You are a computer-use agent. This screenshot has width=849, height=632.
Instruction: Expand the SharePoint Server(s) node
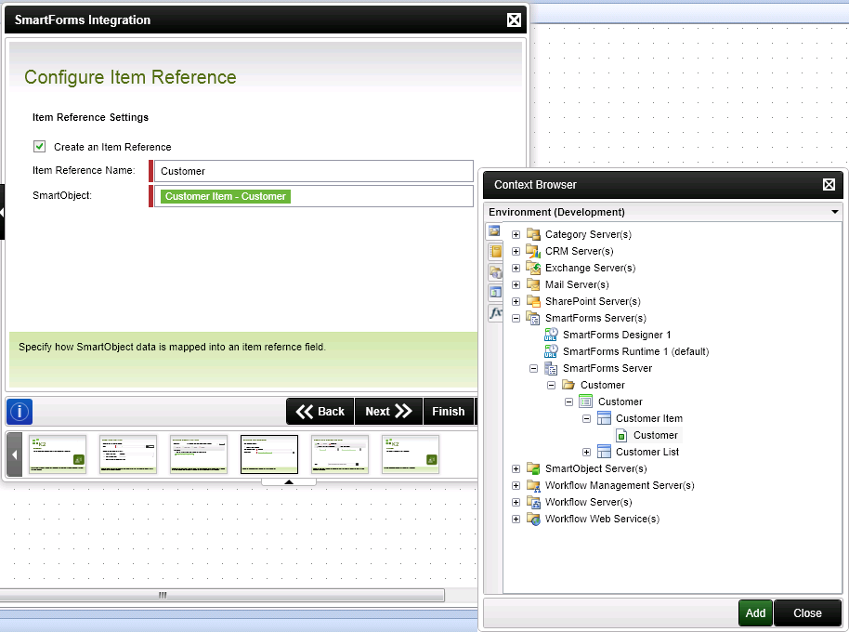point(516,302)
